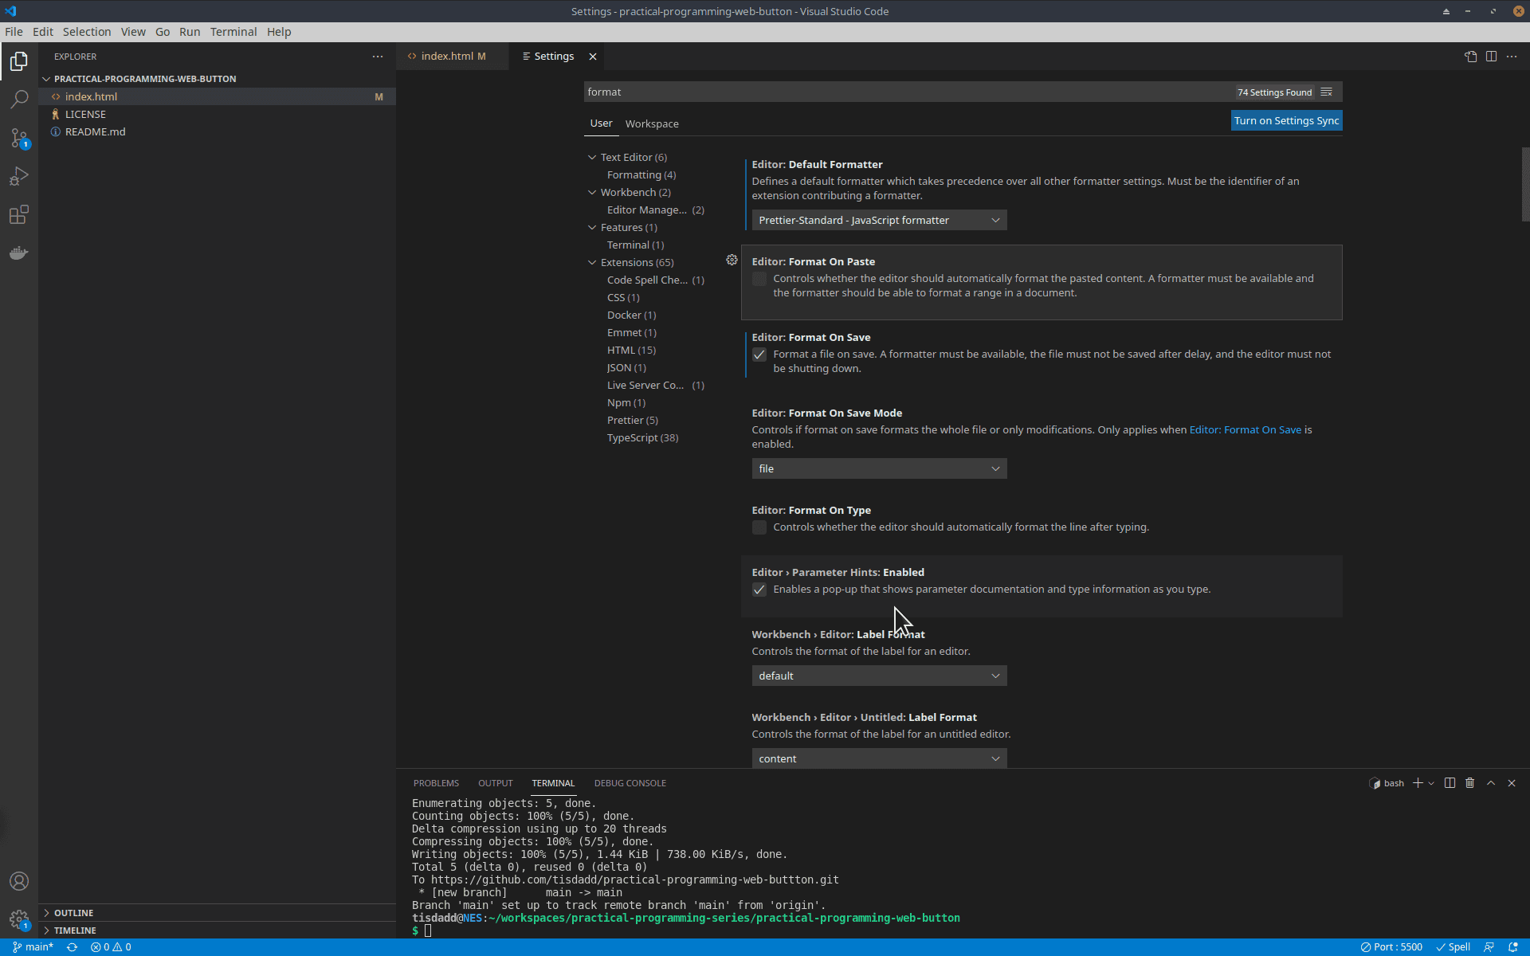Kill the active bash terminal

[x=1469, y=783]
